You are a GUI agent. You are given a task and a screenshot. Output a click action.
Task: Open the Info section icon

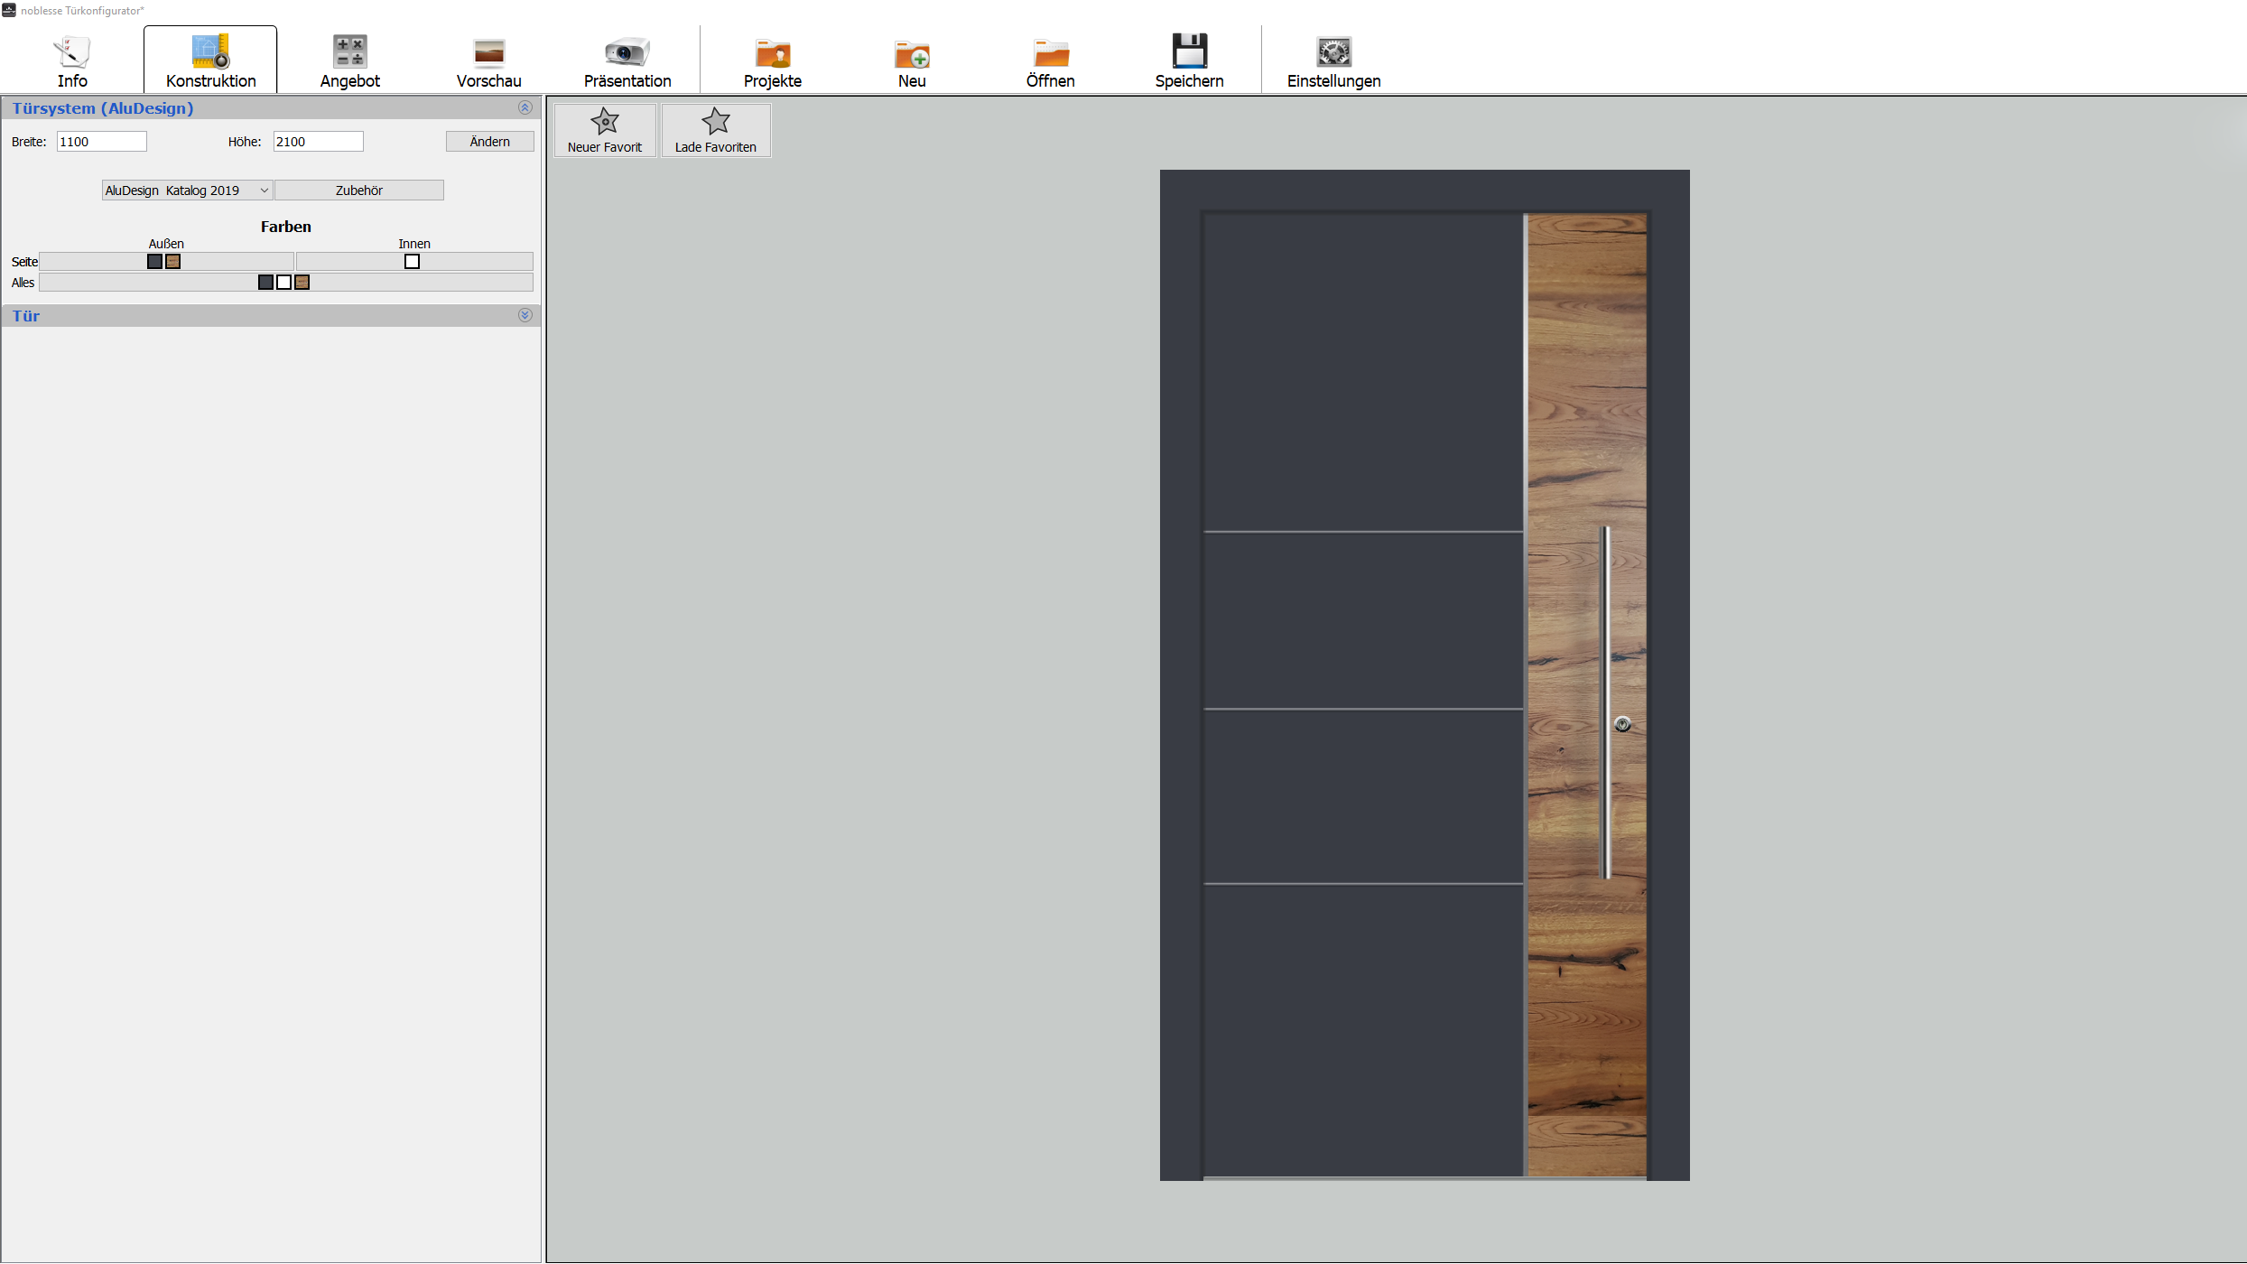(72, 52)
